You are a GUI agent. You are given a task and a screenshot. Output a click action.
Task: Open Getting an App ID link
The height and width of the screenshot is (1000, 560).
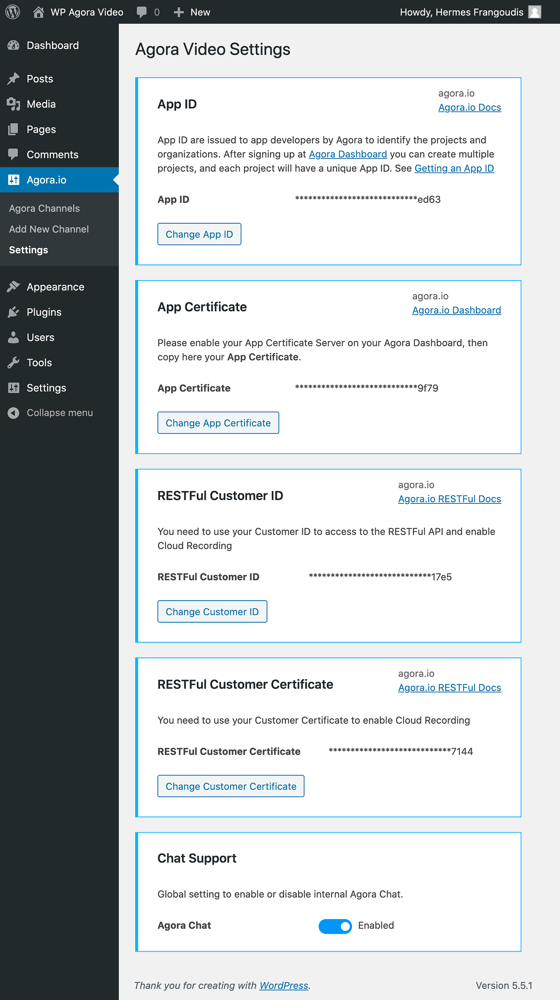tap(454, 168)
